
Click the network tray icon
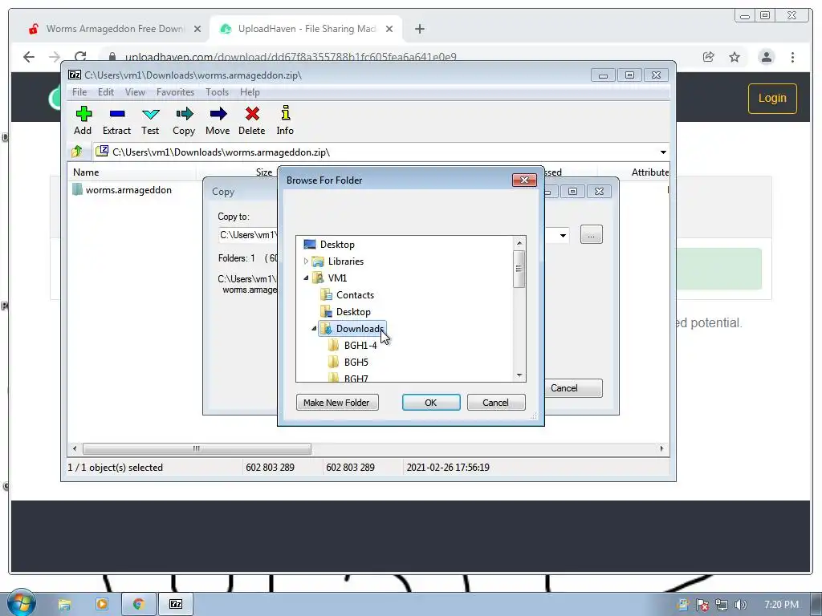722,605
